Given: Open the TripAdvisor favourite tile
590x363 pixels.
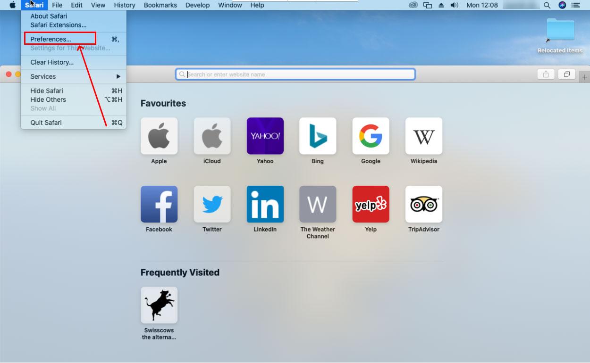Looking at the screenshot, I should tap(424, 204).
